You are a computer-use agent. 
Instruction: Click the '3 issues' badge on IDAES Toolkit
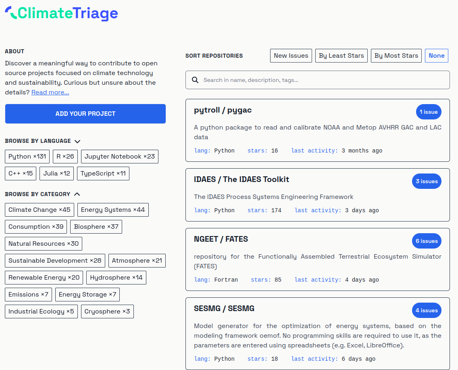tap(427, 181)
